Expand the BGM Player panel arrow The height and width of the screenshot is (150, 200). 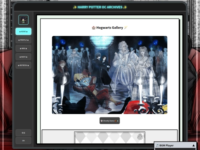193,146
